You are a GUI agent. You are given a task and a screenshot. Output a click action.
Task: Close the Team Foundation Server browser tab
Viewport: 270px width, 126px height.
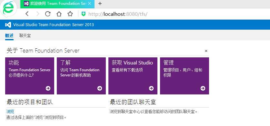click(90, 4)
